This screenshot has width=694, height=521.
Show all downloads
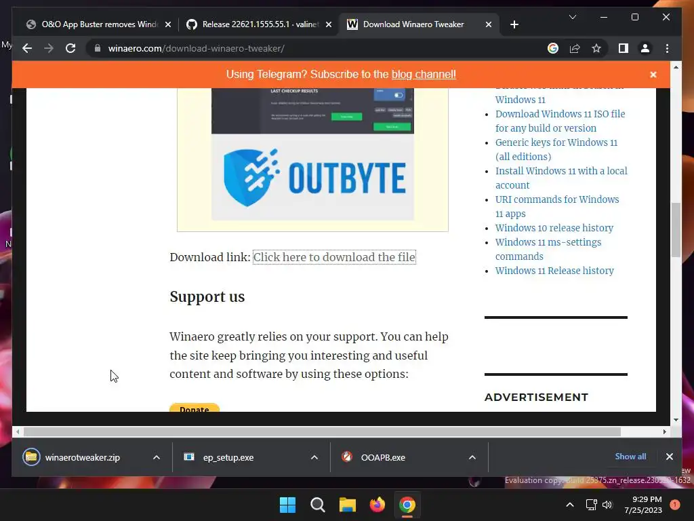coord(630,457)
